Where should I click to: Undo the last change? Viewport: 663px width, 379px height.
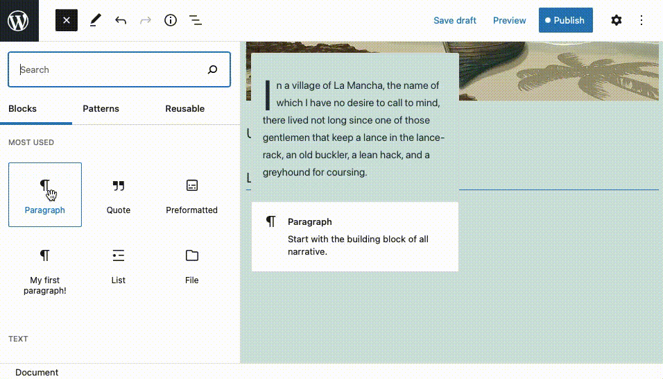point(121,20)
